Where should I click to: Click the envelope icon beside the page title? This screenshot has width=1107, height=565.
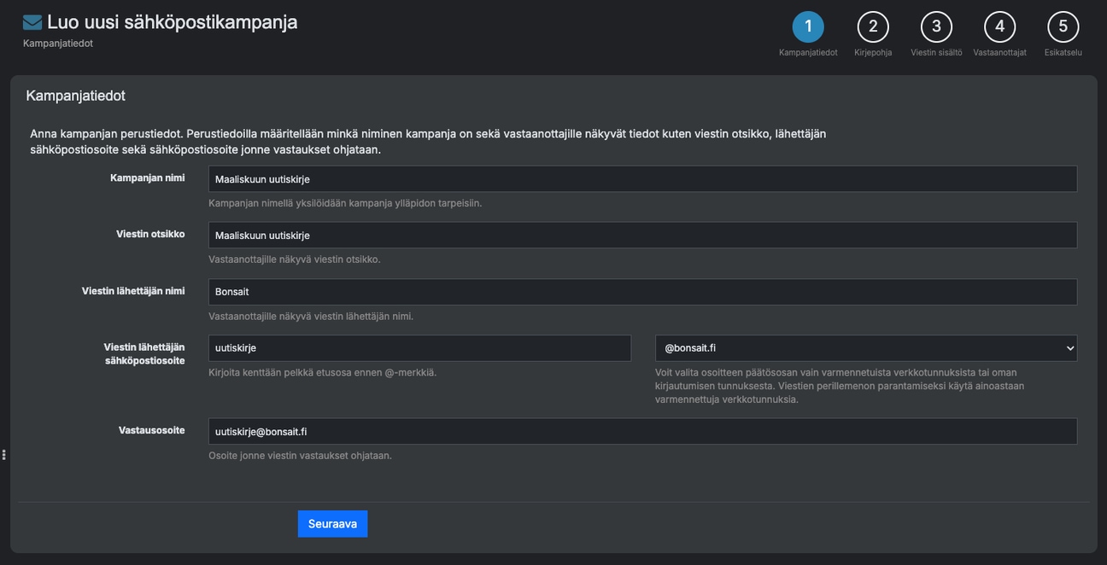(32, 23)
